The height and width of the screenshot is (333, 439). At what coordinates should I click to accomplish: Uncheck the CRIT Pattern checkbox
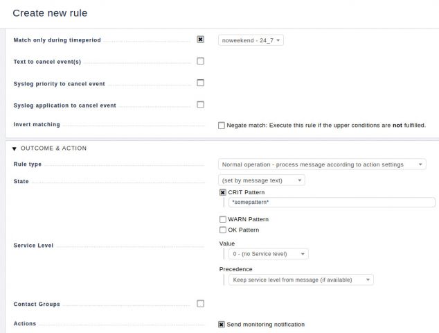[x=222, y=192]
